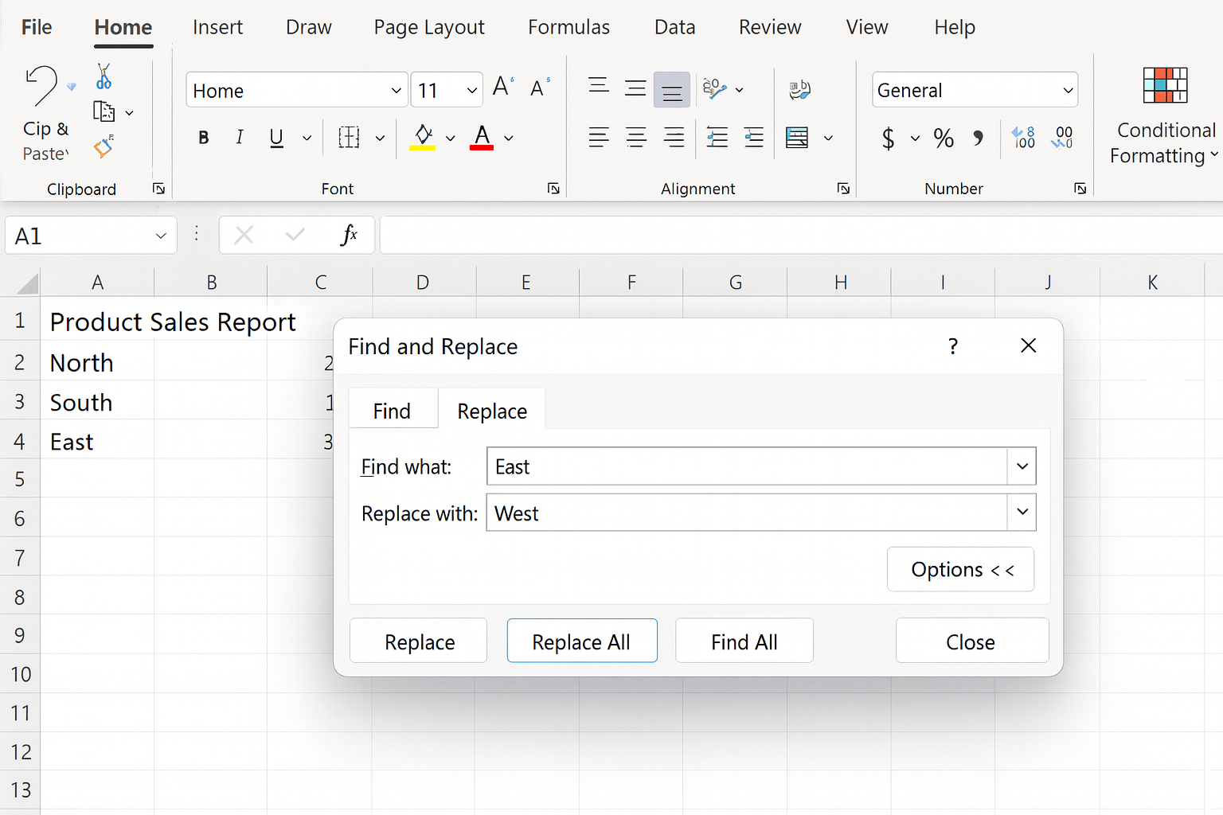Switch to the Insert ribbon tab
The height and width of the screenshot is (815, 1223).
pos(217,28)
